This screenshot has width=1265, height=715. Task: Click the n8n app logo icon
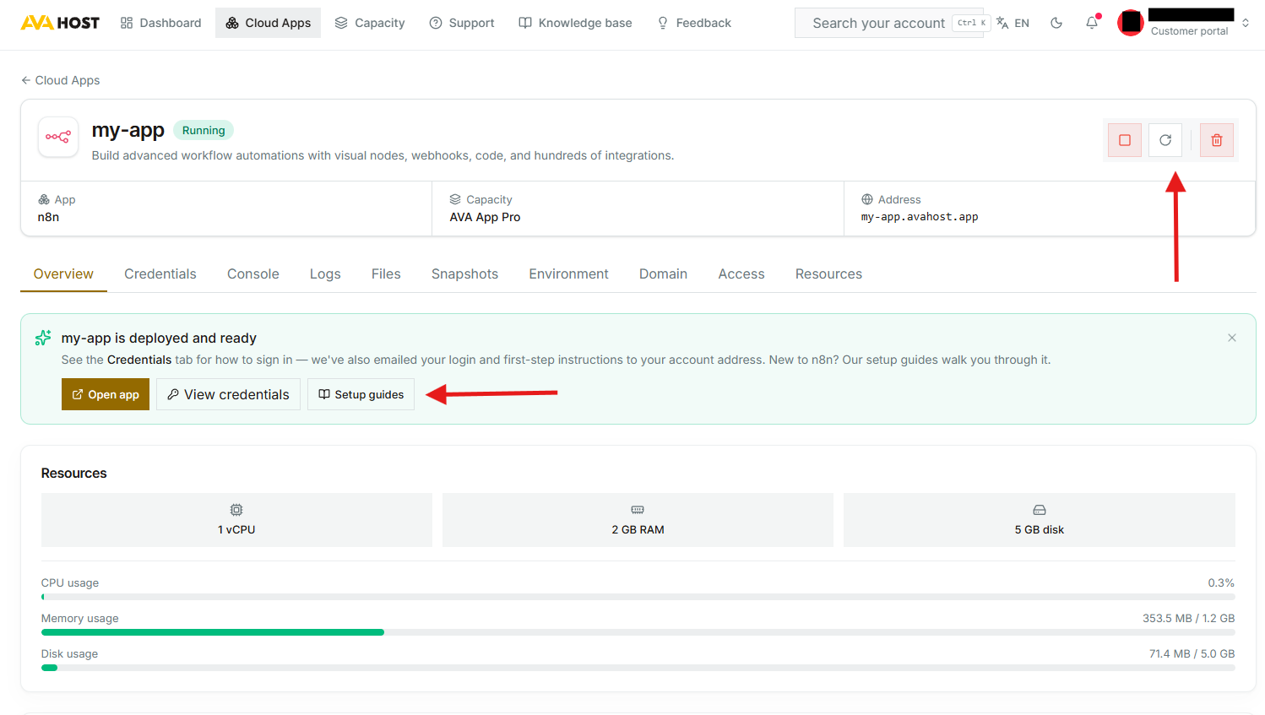(x=58, y=137)
